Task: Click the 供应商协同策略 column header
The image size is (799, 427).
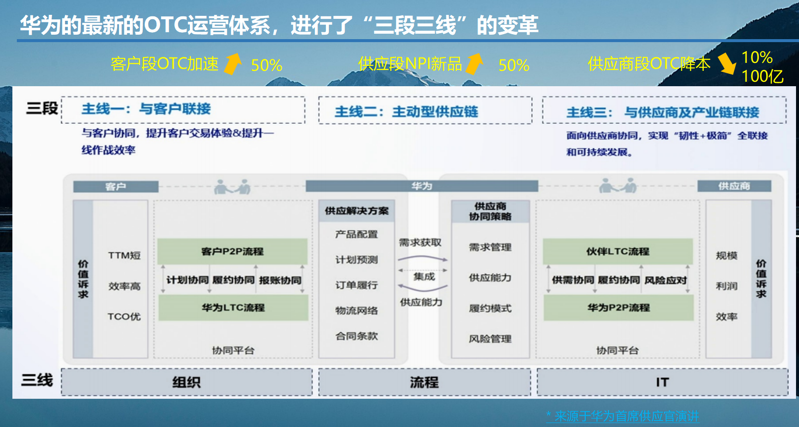Action: [491, 212]
